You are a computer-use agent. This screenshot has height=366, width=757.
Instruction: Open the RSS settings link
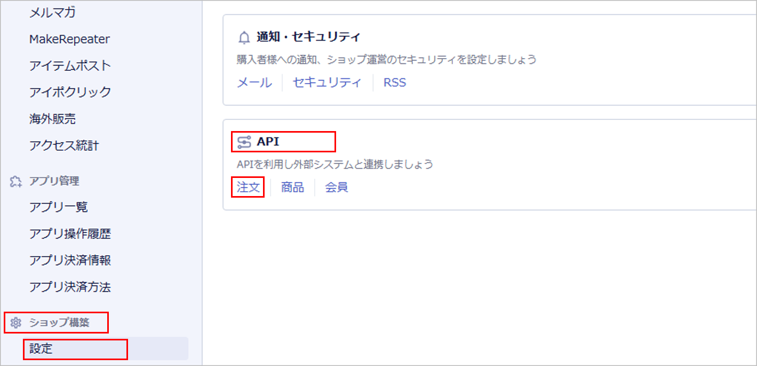pos(395,83)
